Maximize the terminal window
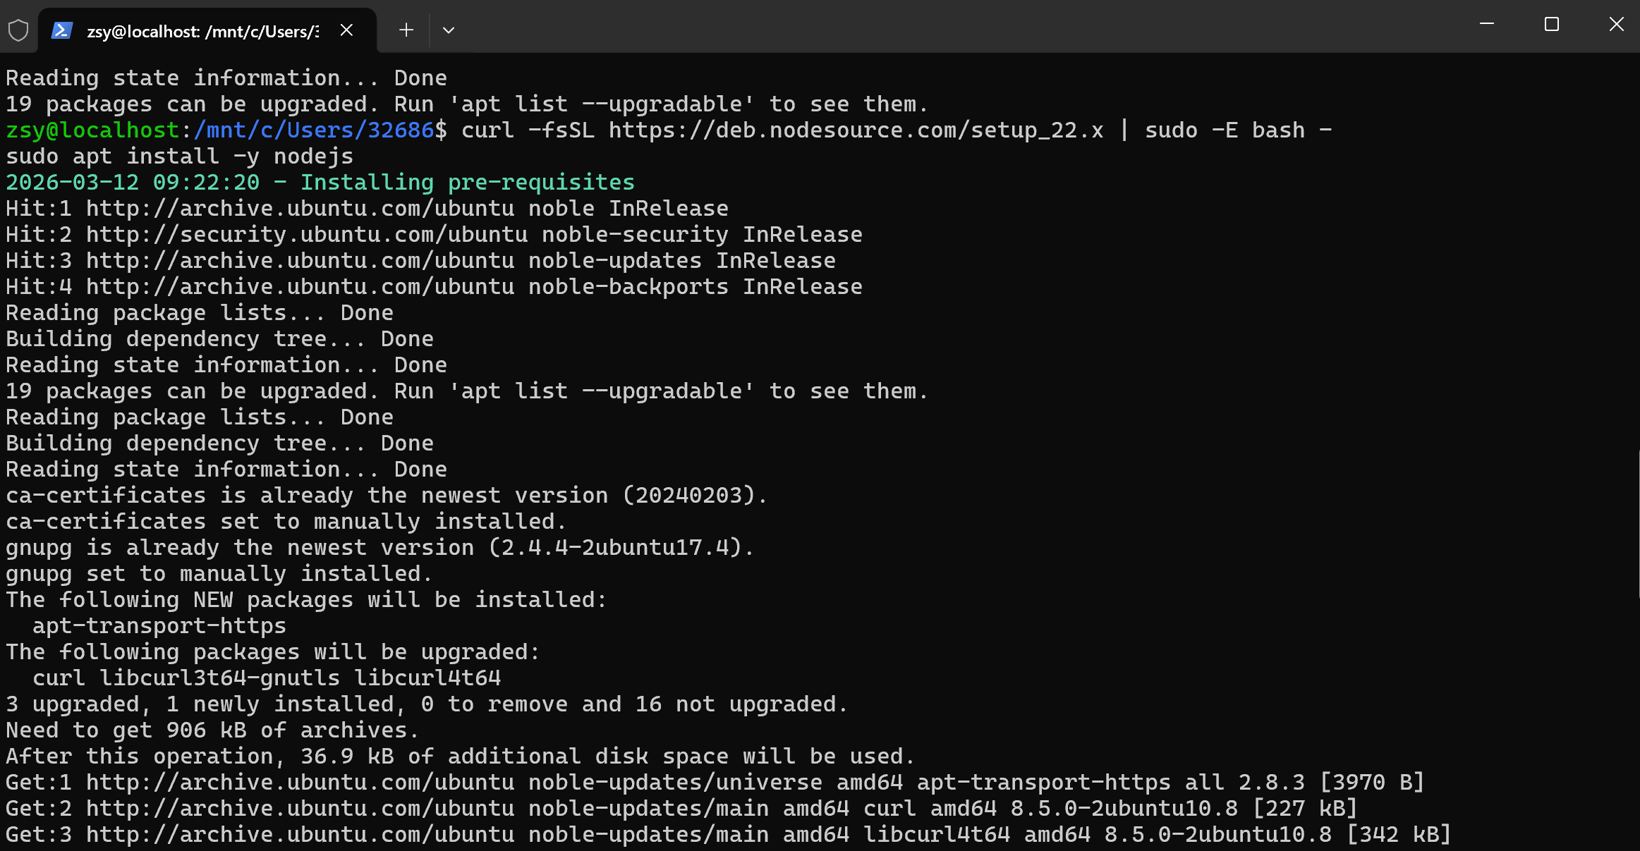 1552,25
